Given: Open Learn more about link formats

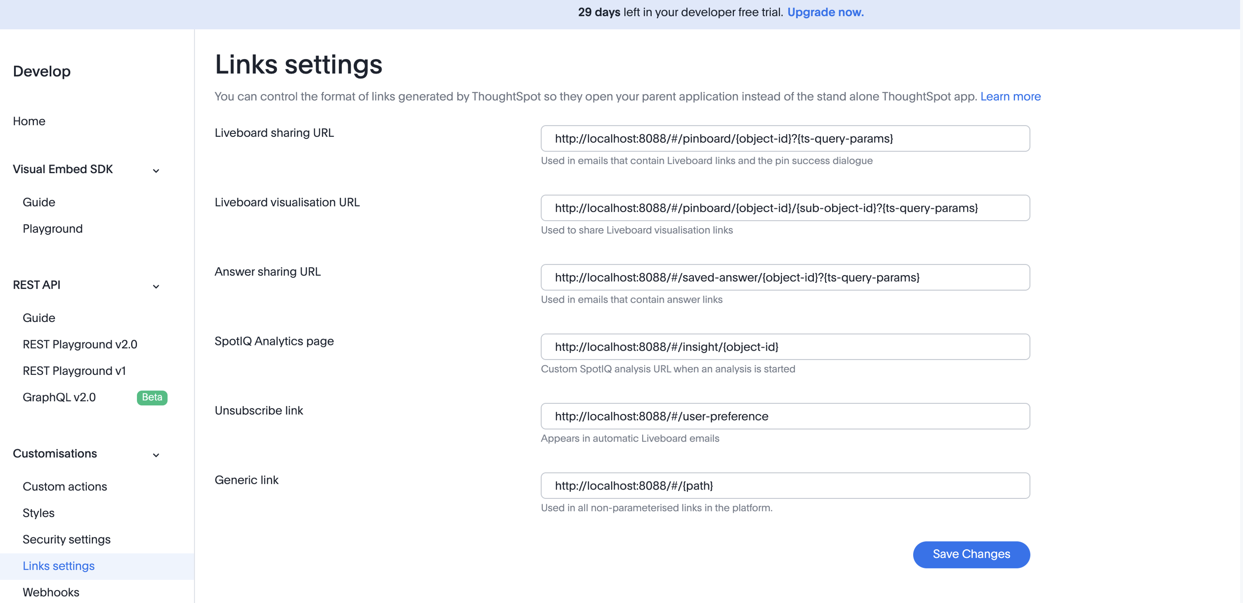Looking at the screenshot, I should click(x=1010, y=96).
